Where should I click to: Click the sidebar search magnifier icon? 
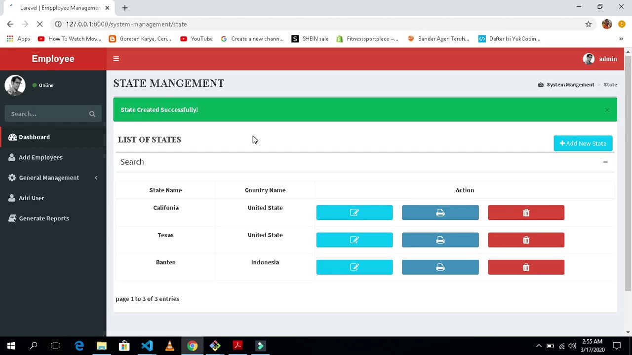coord(92,114)
